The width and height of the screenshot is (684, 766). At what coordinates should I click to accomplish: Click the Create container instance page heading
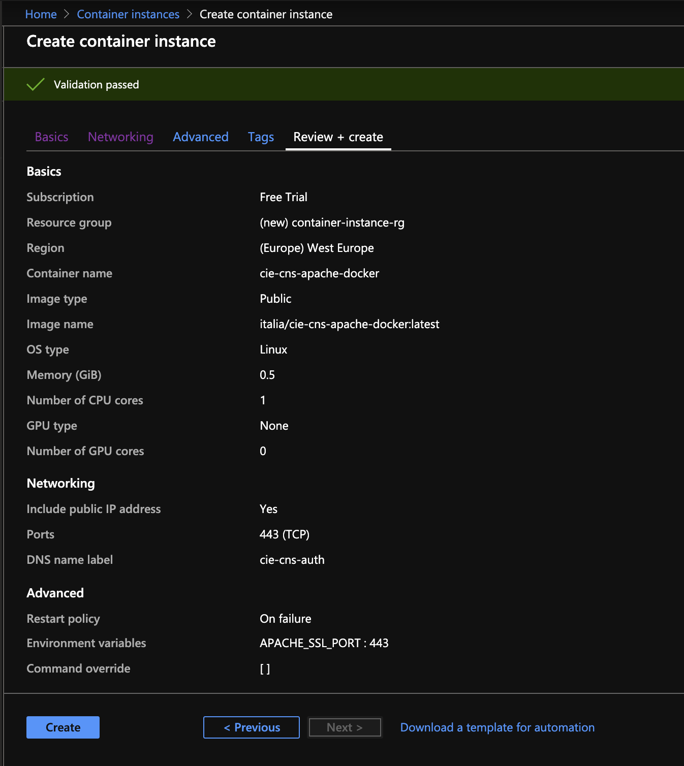tap(121, 41)
